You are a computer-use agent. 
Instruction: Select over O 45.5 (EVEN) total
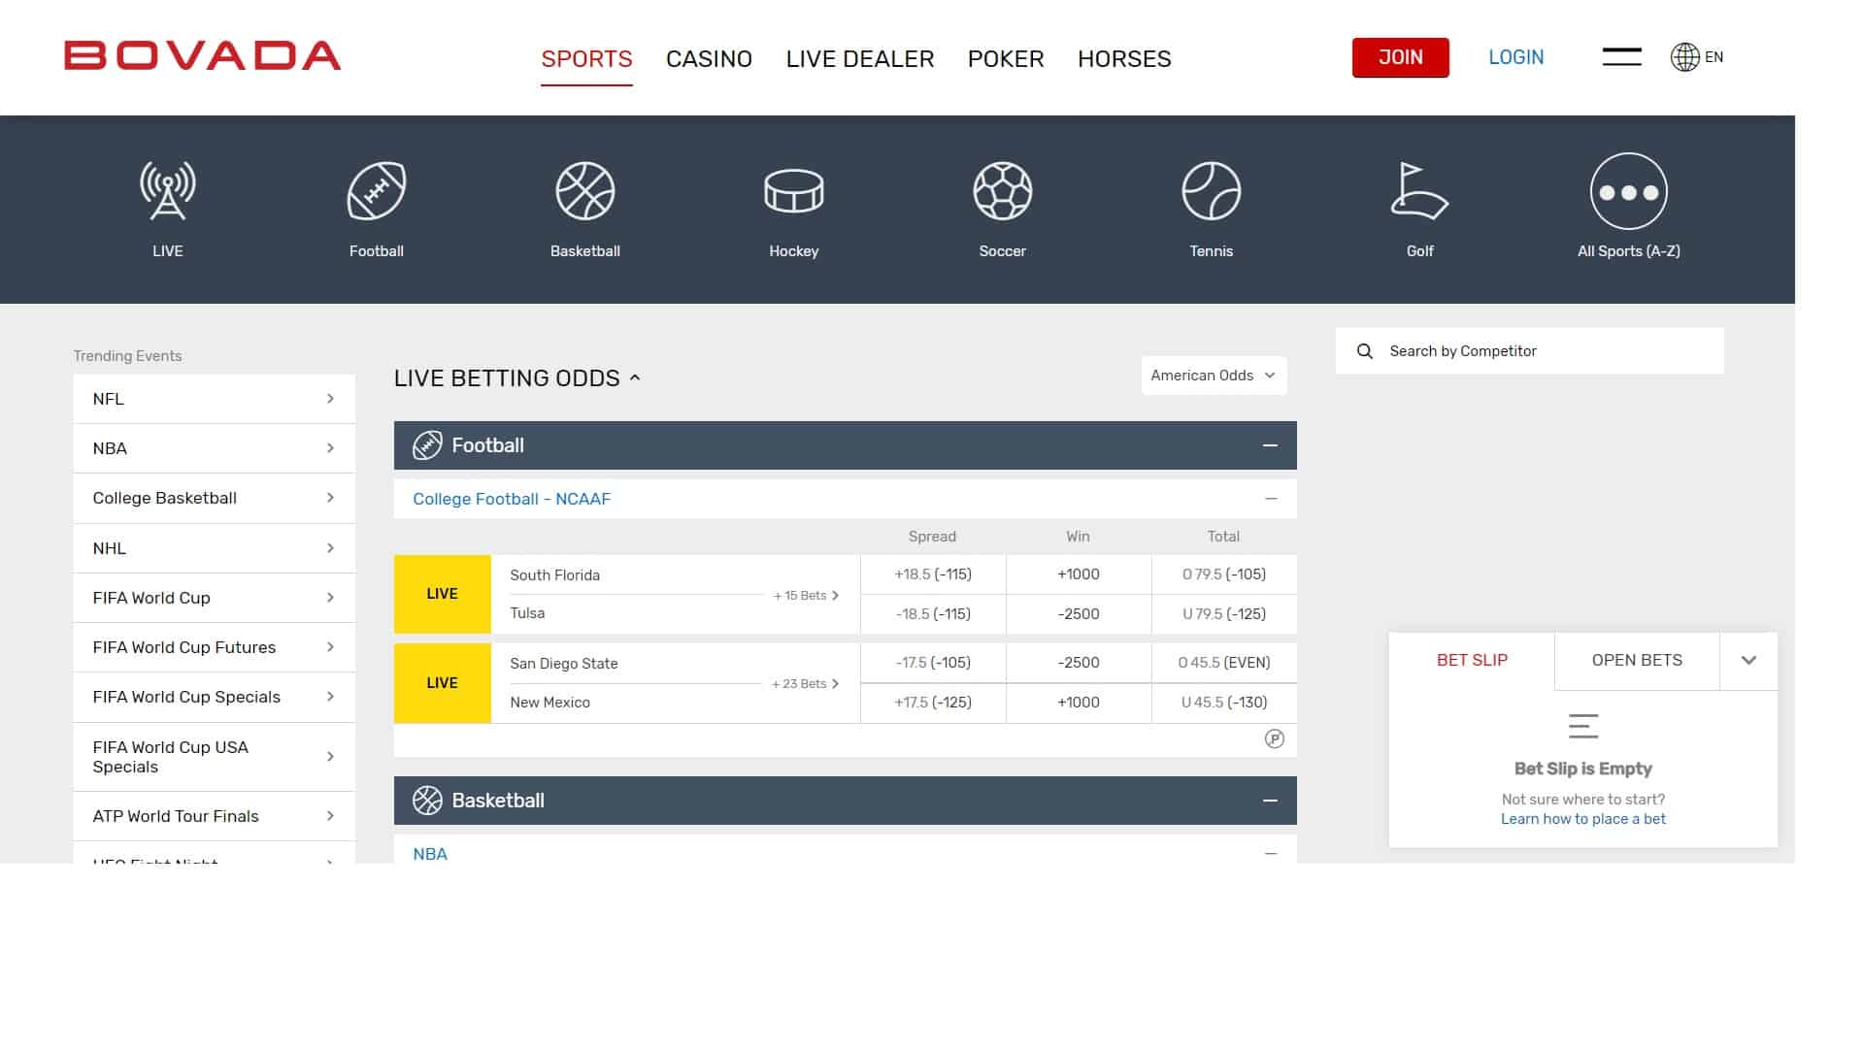pos(1224,663)
